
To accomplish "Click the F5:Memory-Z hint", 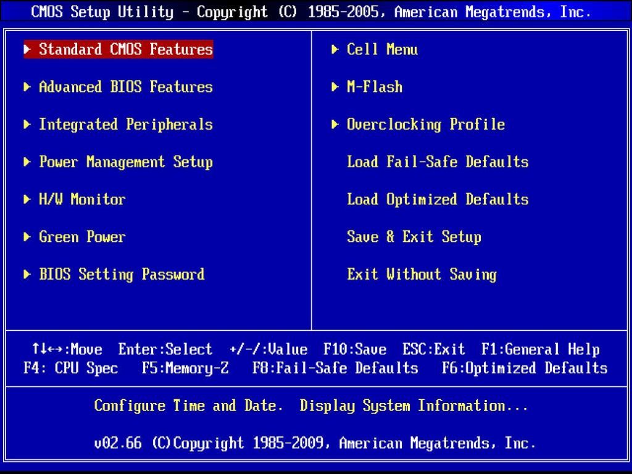I will coord(185,368).
